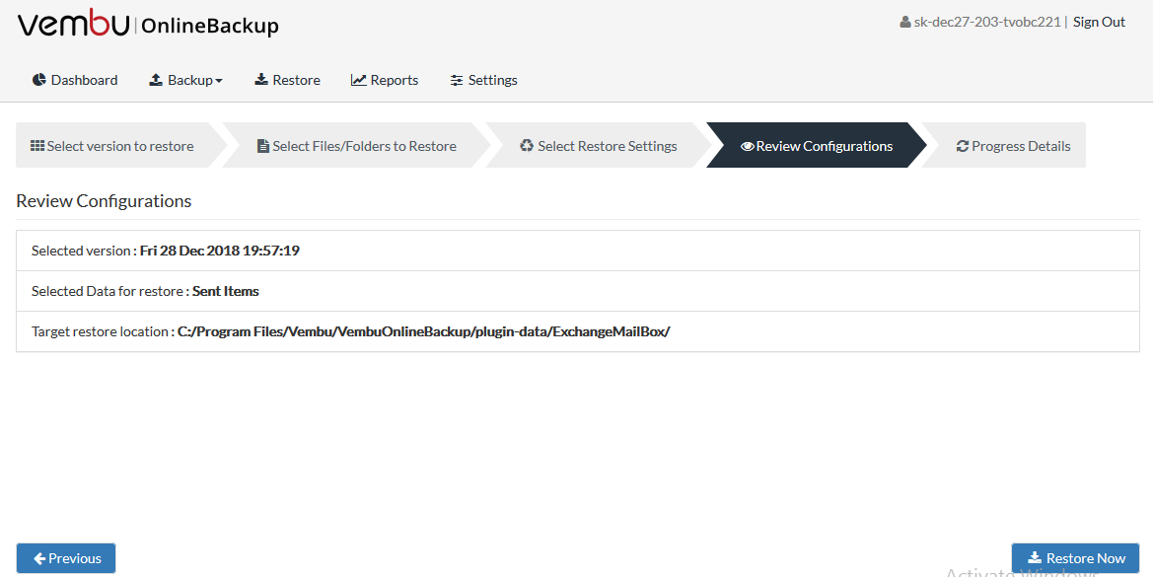1153x577 pixels.
Task: Click the Settings sliders icon
Action: coord(457,80)
